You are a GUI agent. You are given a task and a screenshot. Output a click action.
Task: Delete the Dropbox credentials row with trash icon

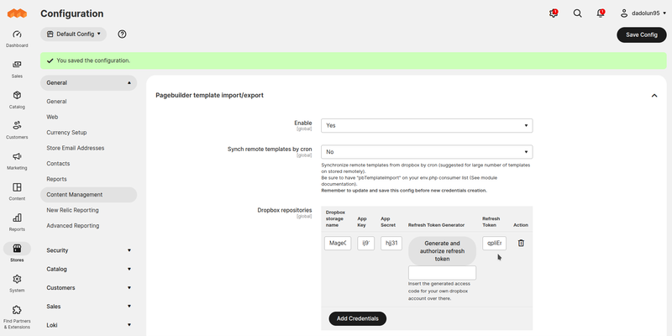[x=521, y=243]
